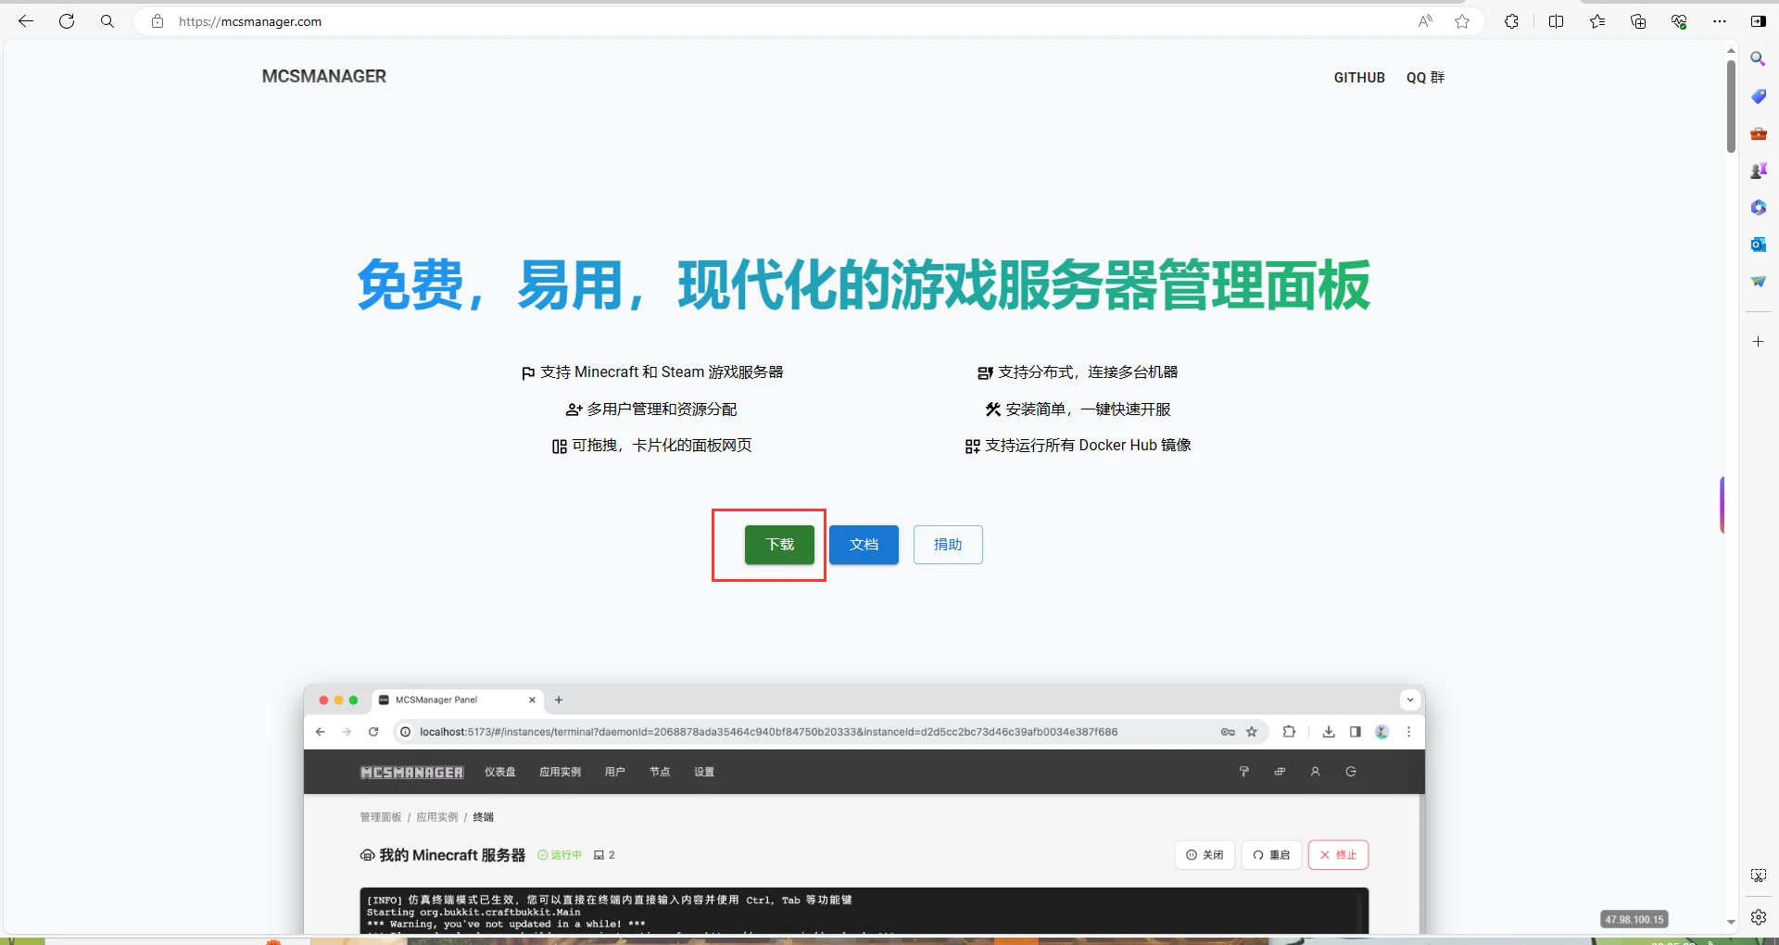Toggle read aloud for this page
The width and height of the screenshot is (1779, 945).
tap(1425, 21)
